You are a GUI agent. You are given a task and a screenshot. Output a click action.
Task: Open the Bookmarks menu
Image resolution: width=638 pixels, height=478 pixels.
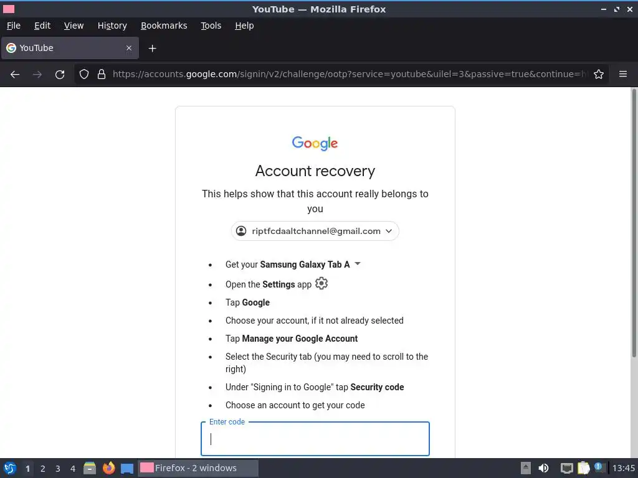[164, 26]
